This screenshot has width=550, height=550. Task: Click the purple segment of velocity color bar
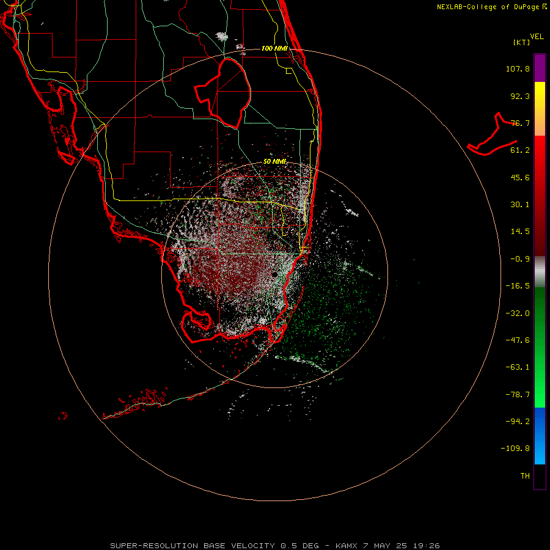(540, 68)
